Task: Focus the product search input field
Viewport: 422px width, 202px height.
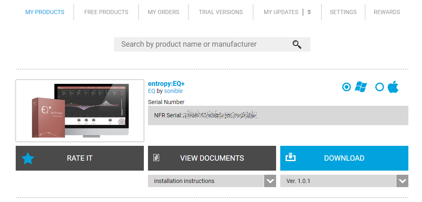Action: point(212,44)
